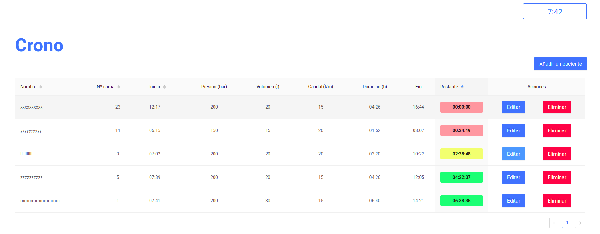Click end time 08:07 cell
The image size is (600, 234).
click(418, 130)
